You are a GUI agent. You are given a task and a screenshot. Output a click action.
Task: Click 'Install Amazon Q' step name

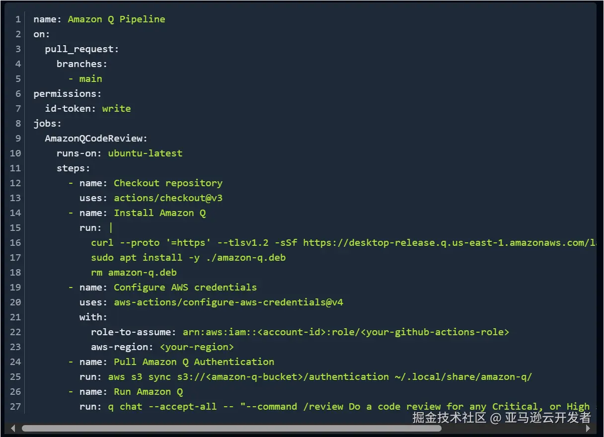(x=160, y=213)
